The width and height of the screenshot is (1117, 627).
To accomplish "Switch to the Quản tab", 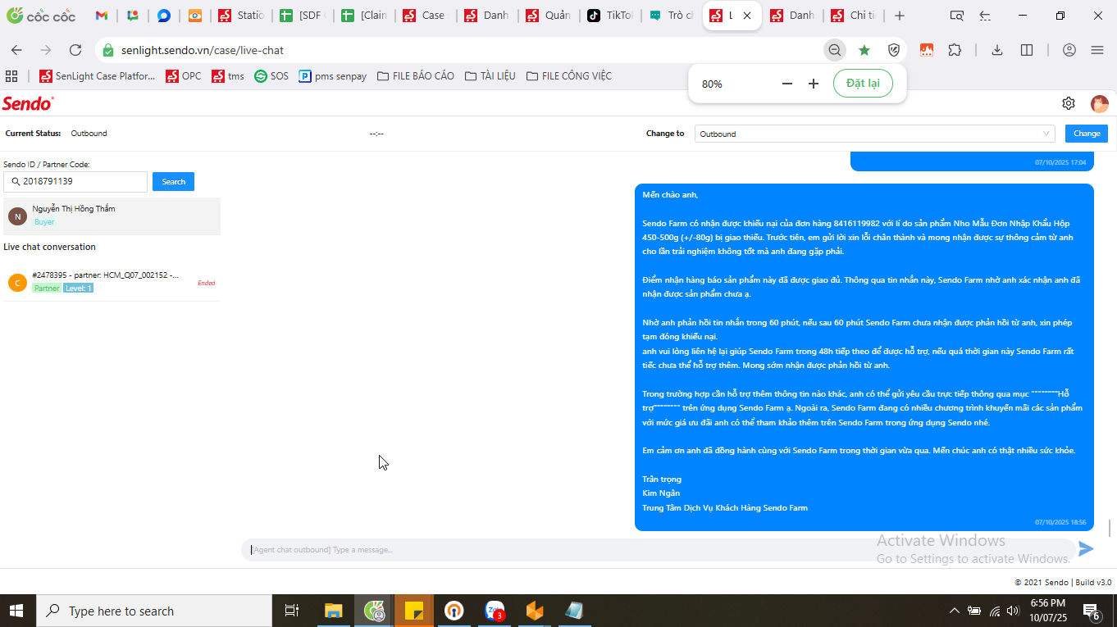I will tap(548, 16).
